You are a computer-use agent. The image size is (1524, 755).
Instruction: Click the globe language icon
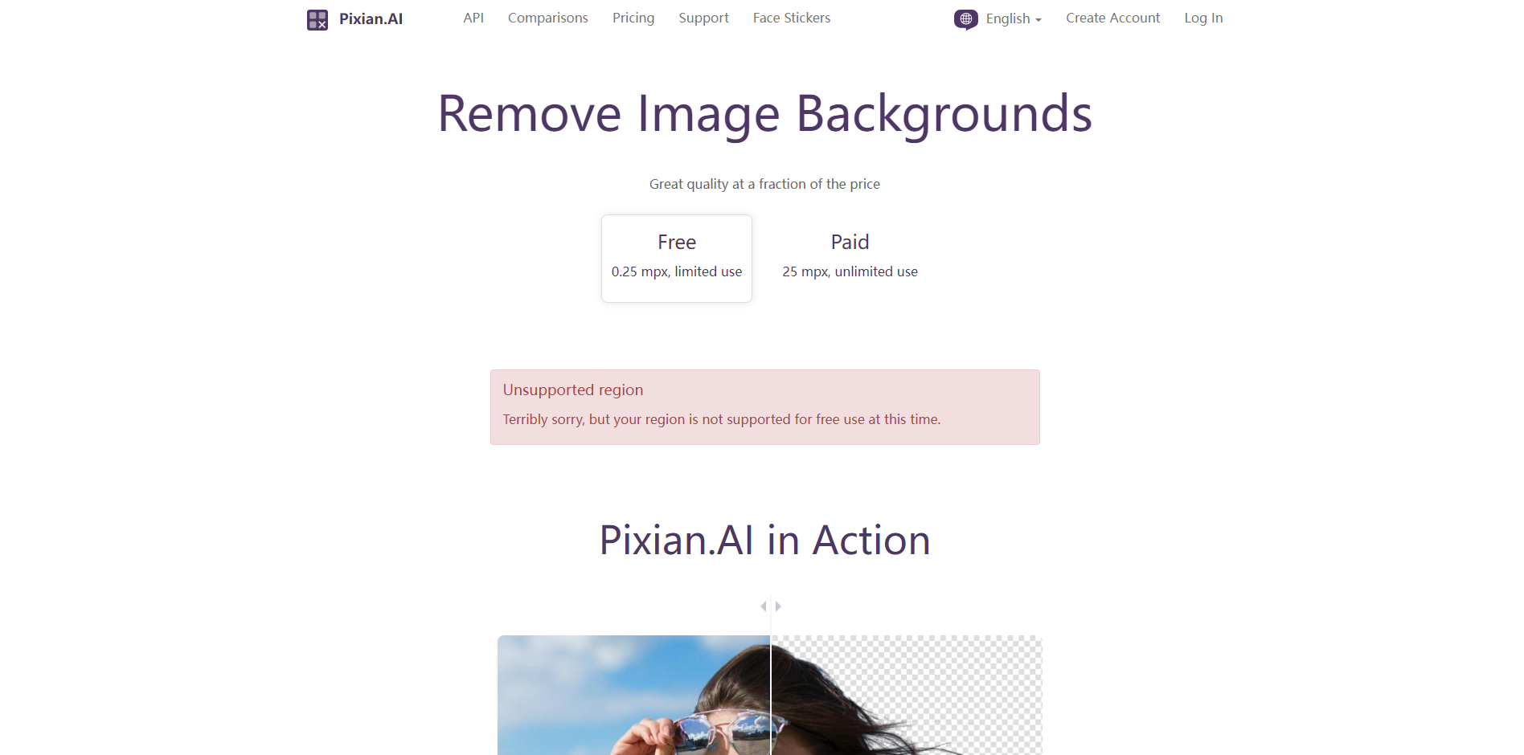pyautogui.click(x=966, y=18)
